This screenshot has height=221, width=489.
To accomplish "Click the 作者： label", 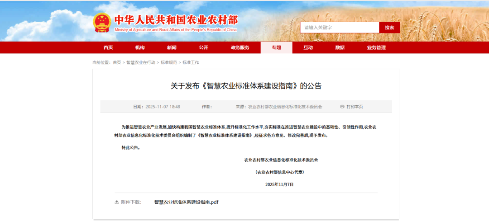I will [207, 107].
